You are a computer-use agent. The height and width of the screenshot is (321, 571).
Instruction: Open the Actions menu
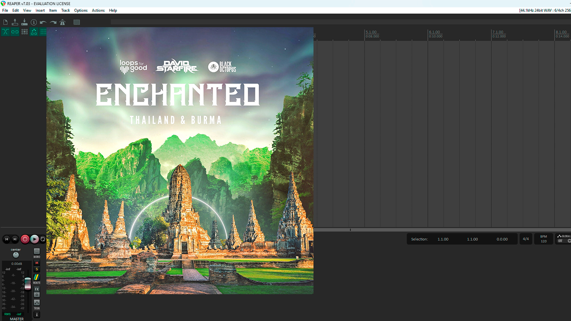point(98,10)
